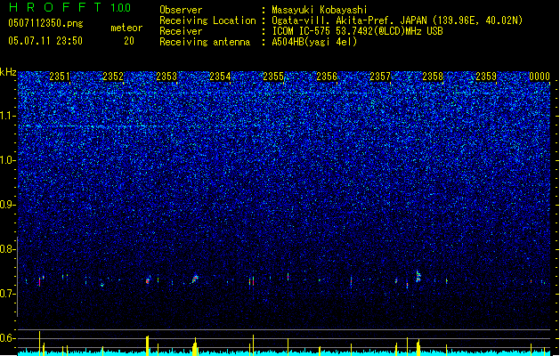This screenshot has width=560, height=356.
Task: Click the 0.8 frequency axis label
Action: 7,249
